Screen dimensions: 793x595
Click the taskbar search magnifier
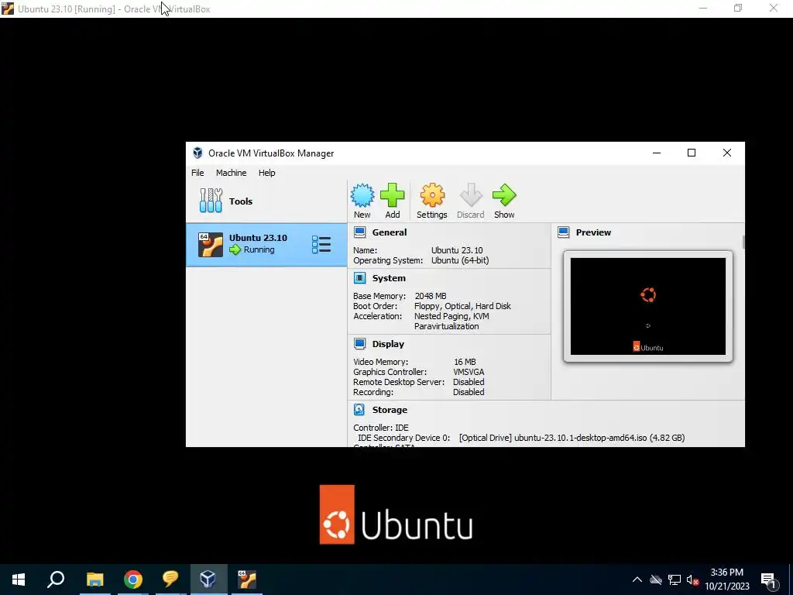56,580
